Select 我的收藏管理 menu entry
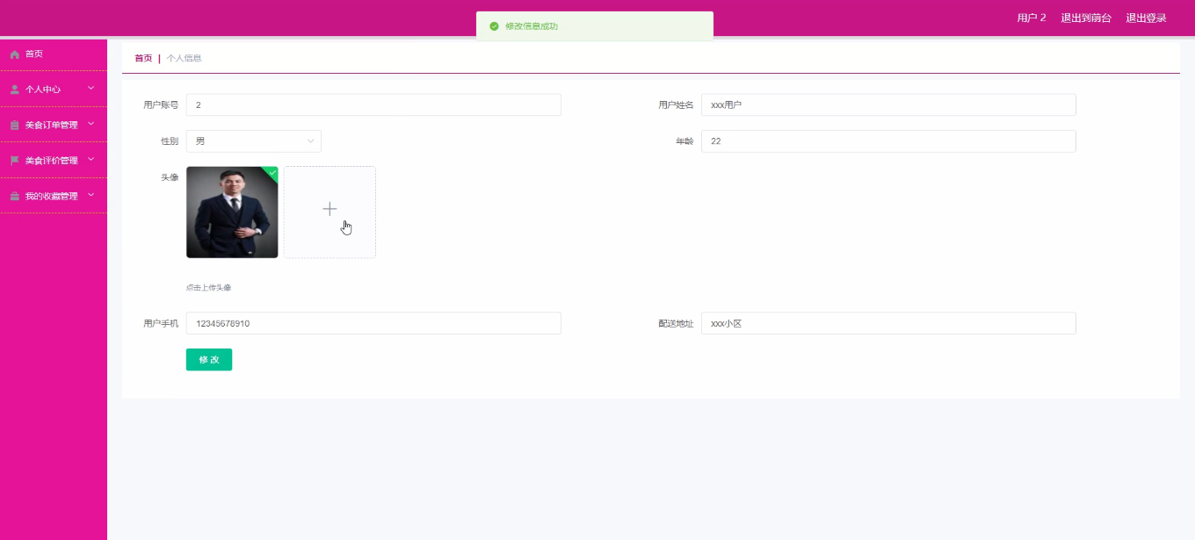The width and height of the screenshot is (1195, 540). (x=52, y=197)
